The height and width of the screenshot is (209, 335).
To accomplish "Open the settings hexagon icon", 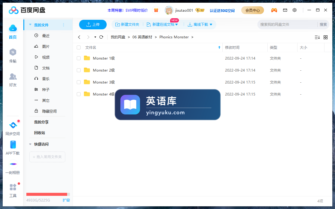I will click(x=295, y=10).
